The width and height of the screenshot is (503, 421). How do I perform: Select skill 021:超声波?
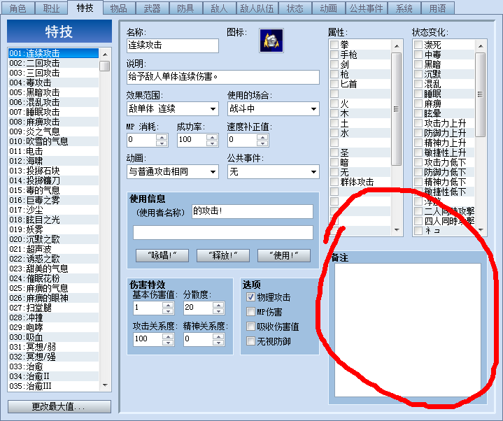[53, 249]
